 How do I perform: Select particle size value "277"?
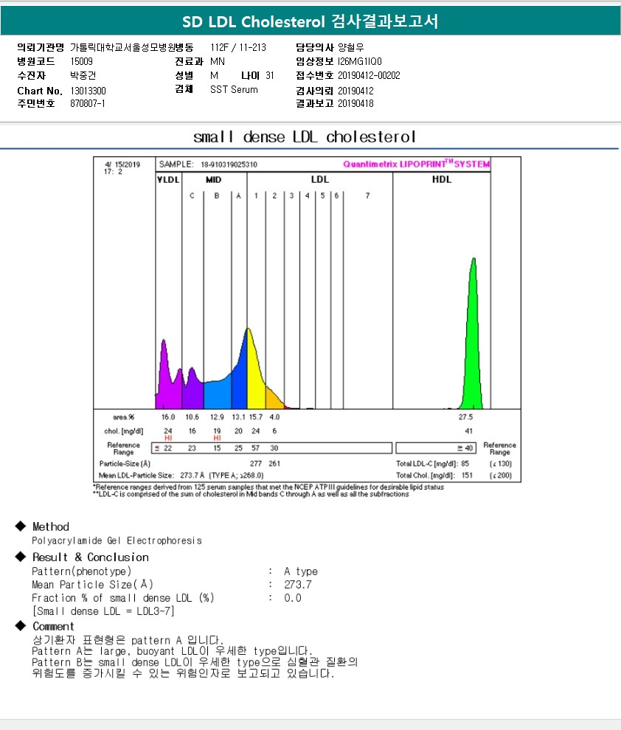[x=256, y=464]
